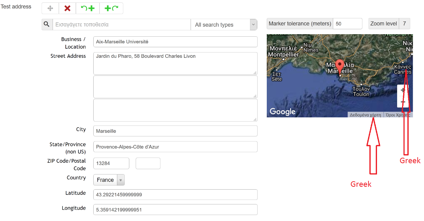Open the Όροι Χρήσης terms link
Image resolution: width=424 pixels, height=221 pixels.
(398, 115)
